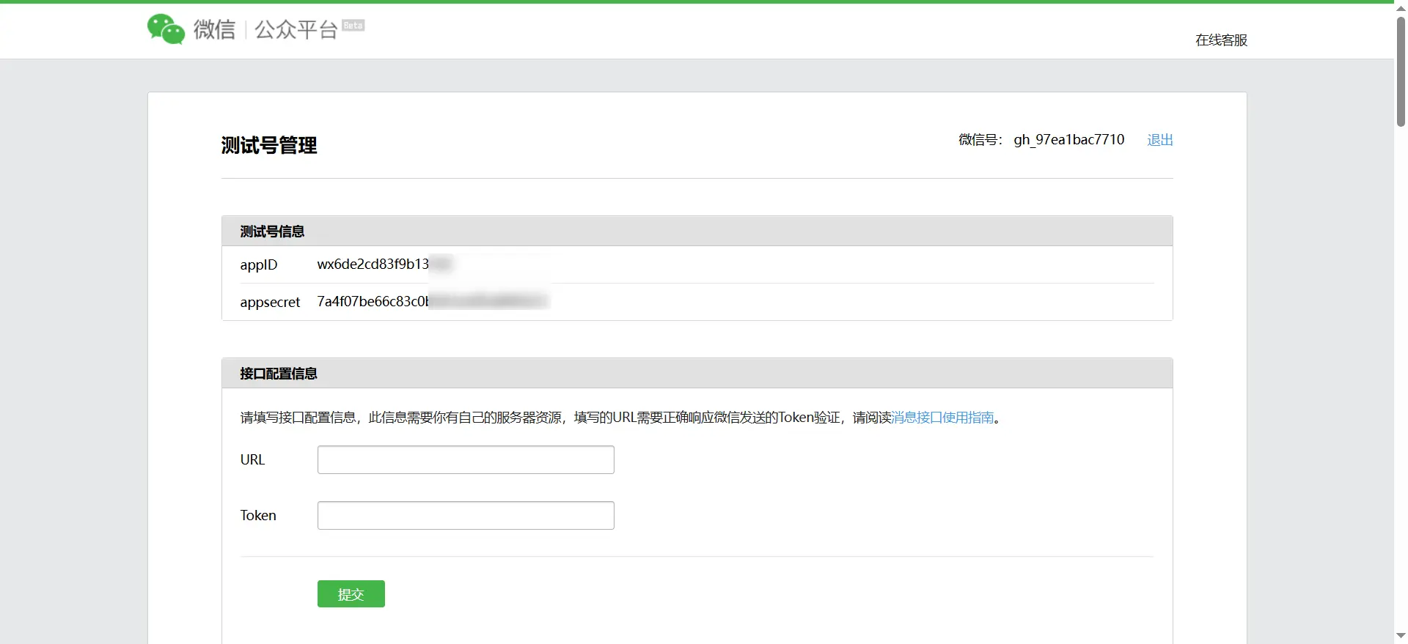This screenshot has height=644, width=1408.
Task: Click the appsecret label
Action: click(270, 303)
